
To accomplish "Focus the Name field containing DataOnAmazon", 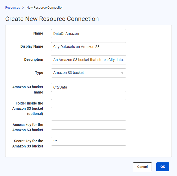I will (x=88, y=34).
